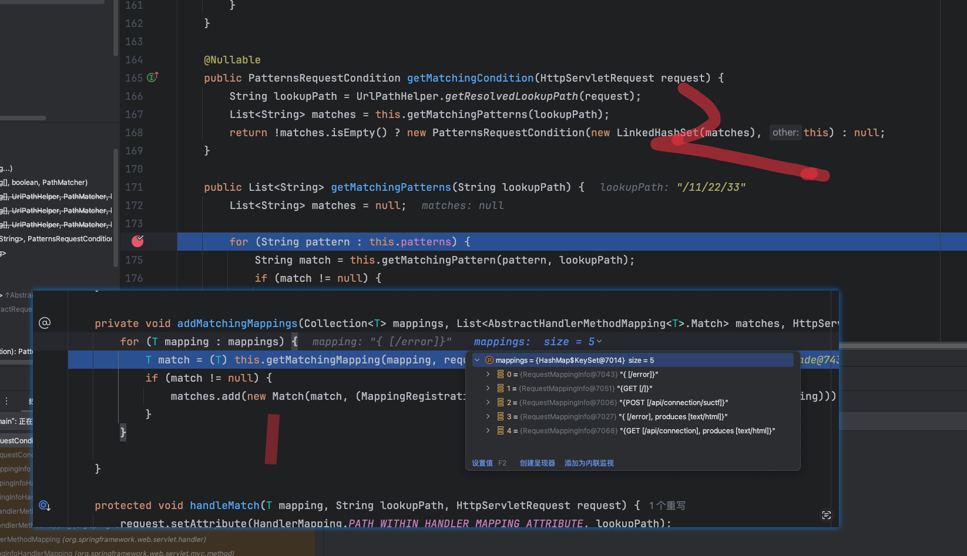Open the vertical three-dots menu in debug panel

point(6,401)
